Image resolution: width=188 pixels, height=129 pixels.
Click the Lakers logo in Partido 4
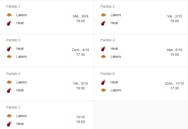(x=103, y=57)
